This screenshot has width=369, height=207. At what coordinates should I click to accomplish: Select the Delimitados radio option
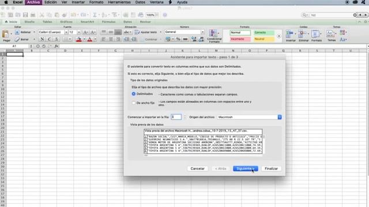[x=134, y=94]
